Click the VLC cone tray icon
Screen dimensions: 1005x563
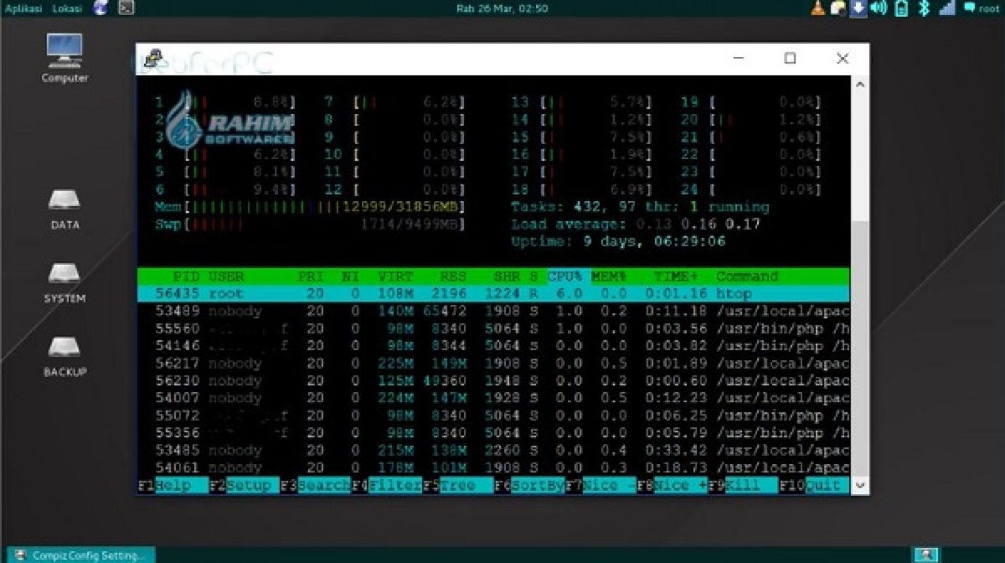818,8
